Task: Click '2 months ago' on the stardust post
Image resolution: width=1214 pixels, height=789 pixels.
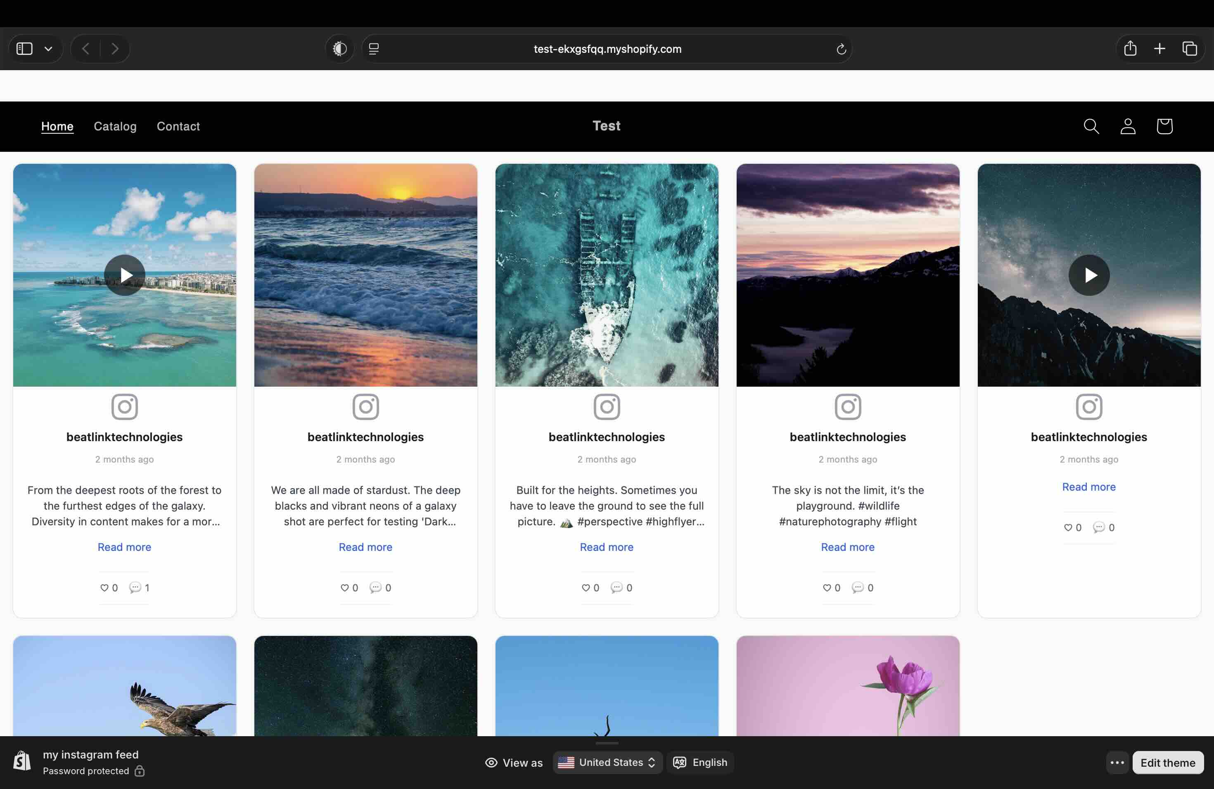Action: click(366, 459)
